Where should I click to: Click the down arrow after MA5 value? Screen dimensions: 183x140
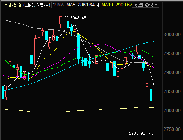coord(98,5)
